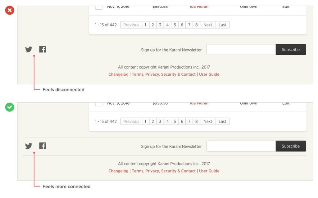This screenshot has width=318, height=198.
Task: Open User Guide link in Feels disconnected example
Action: [x=209, y=74]
